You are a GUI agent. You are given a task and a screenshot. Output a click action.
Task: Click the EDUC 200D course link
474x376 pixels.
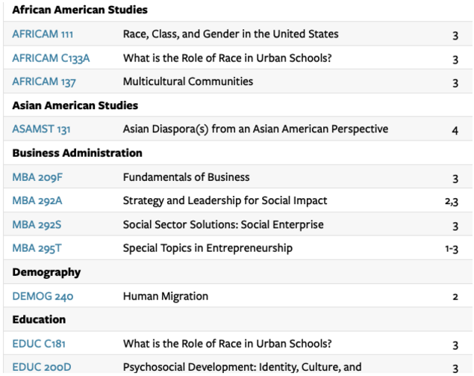pos(40,367)
